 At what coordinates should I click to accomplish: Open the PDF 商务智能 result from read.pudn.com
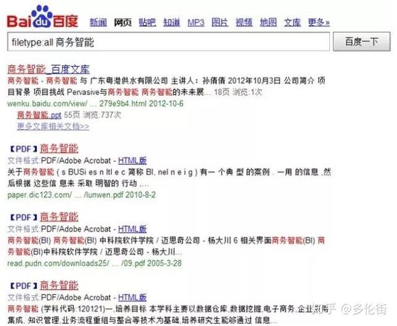(x=59, y=217)
